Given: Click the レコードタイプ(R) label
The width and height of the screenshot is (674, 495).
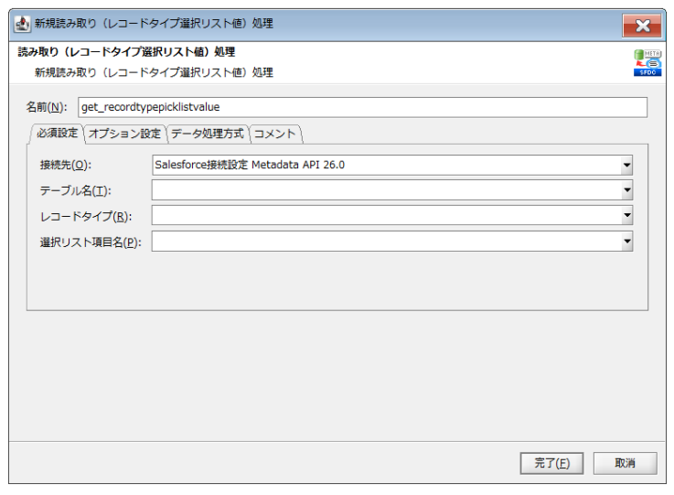Looking at the screenshot, I should (x=86, y=216).
